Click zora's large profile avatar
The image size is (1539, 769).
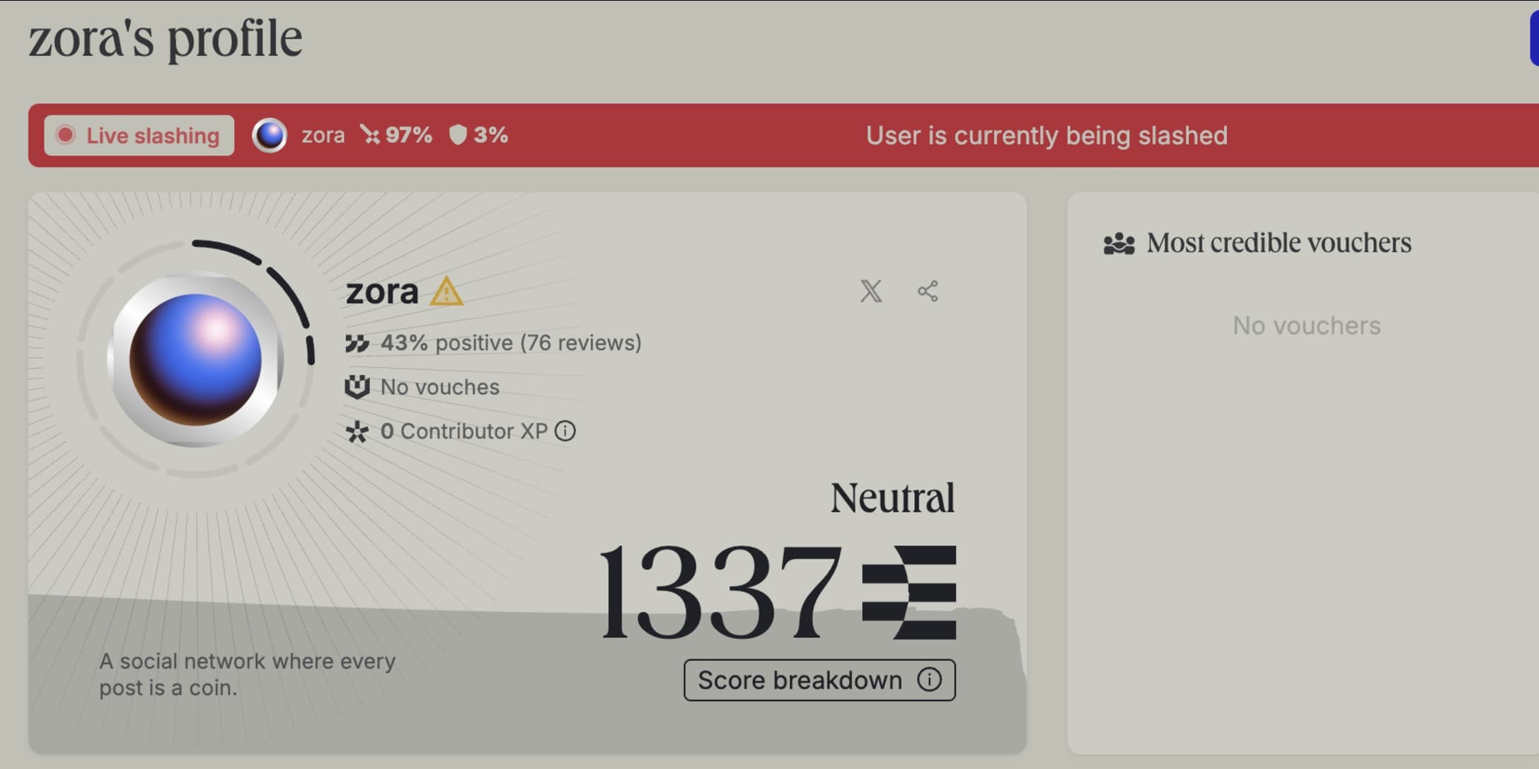click(x=195, y=359)
